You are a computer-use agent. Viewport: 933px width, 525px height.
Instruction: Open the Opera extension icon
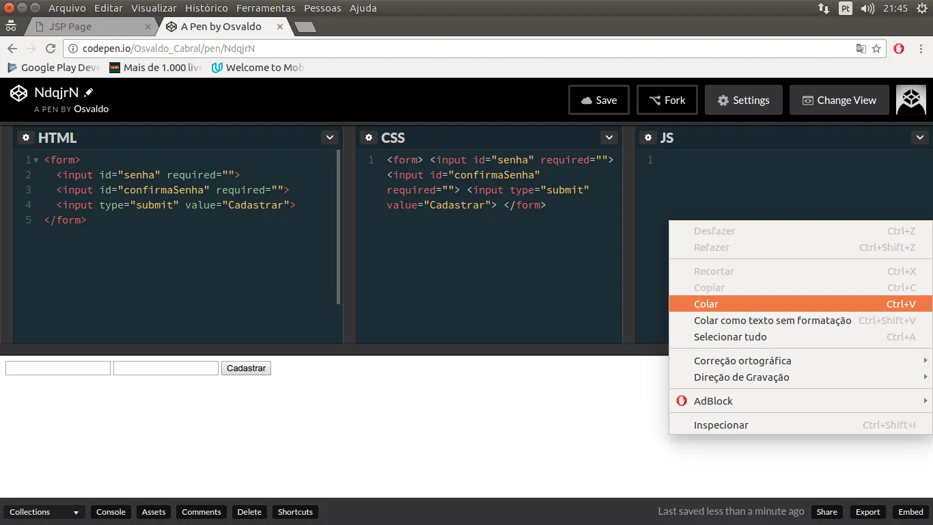coord(899,49)
